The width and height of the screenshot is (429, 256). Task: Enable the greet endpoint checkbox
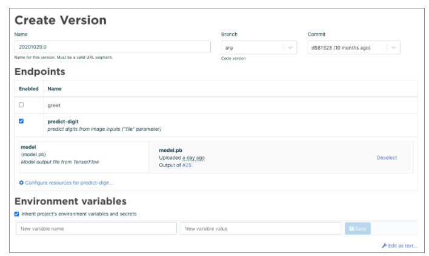pos(21,105)
